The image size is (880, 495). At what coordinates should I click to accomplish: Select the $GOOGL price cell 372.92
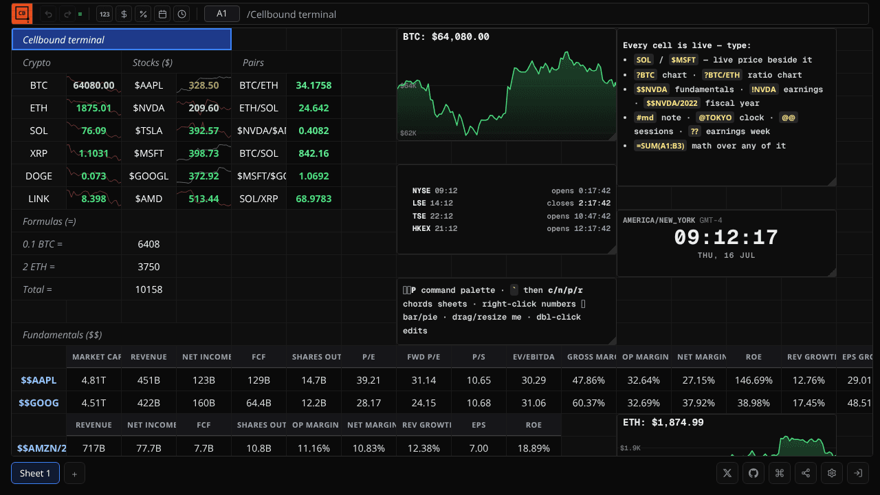[x=204, y=176]
